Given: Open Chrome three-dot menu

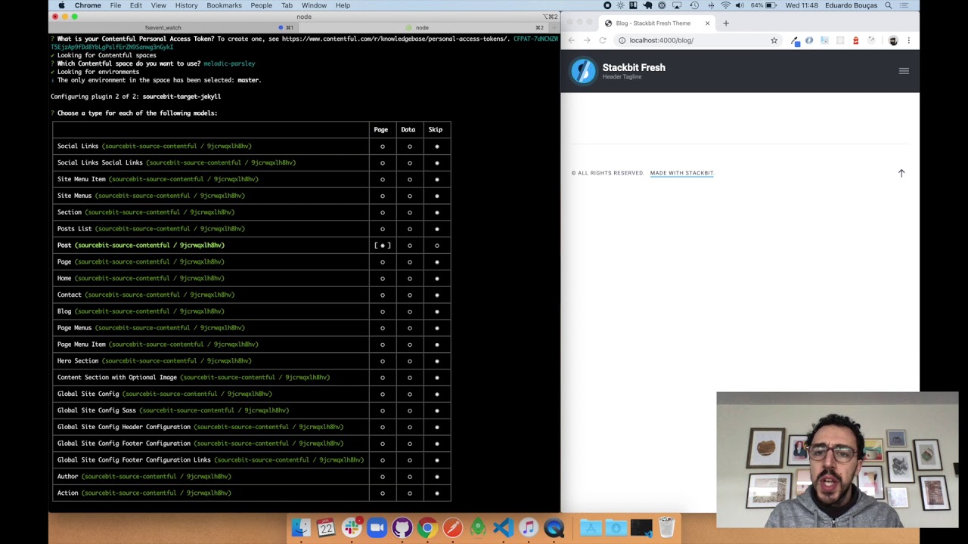Looking at the screenshot, I should pyautogui.click(x=908, y=40).
